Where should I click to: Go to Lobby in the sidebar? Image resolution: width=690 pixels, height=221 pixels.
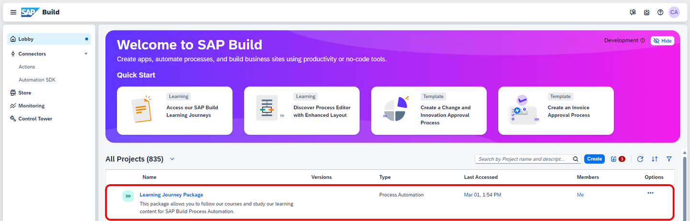point(49,39)
